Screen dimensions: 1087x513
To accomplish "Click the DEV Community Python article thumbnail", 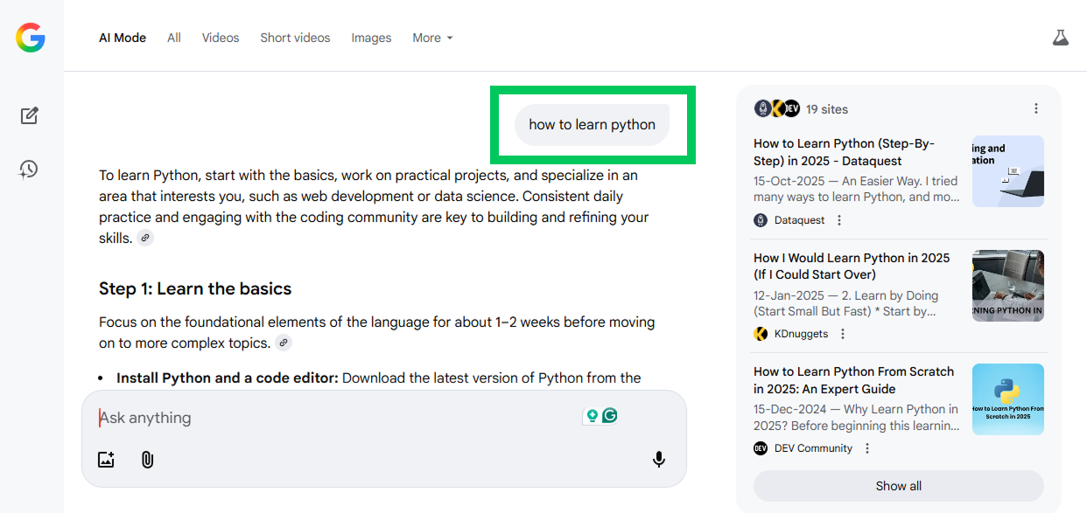I will pyautogui.click(x=1007, y=399).
